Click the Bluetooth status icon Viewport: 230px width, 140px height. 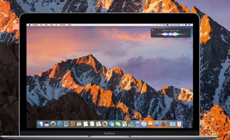(x=157, y=25)
